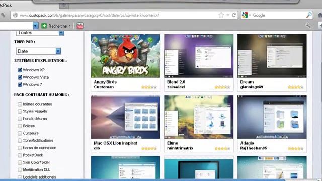The image size is (322, 181).
Task: Enable the Ecran de connexion filter
Action: tap(20, 148)
